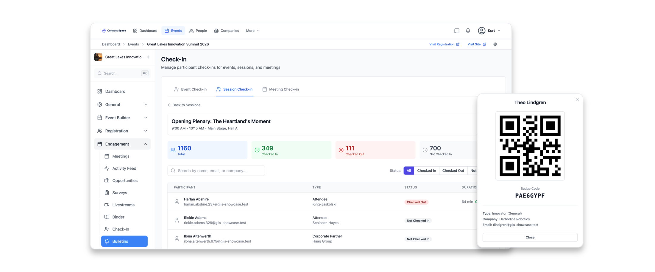Click Harlan Abshire's person icon
The image size is (655, 272).
[x=177, y=202]
